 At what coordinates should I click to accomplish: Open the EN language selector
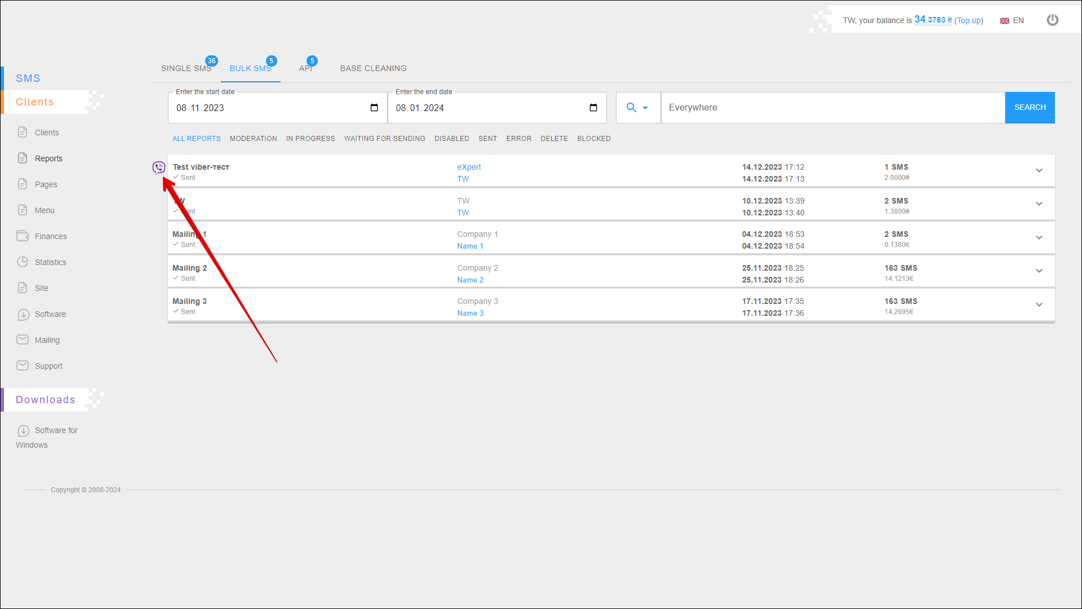[1012, 20]
